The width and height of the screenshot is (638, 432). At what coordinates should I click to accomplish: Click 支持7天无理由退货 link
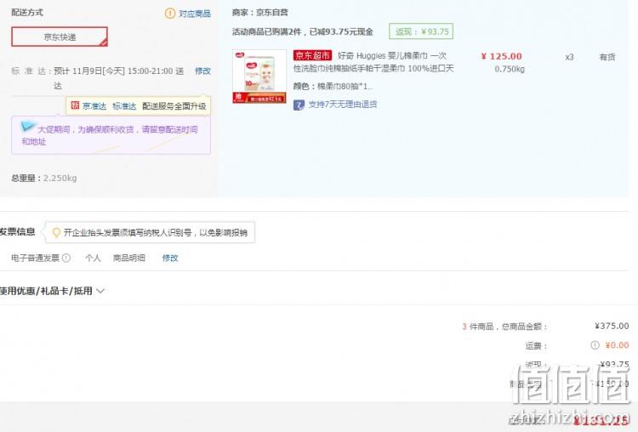(x=343, y=105)
